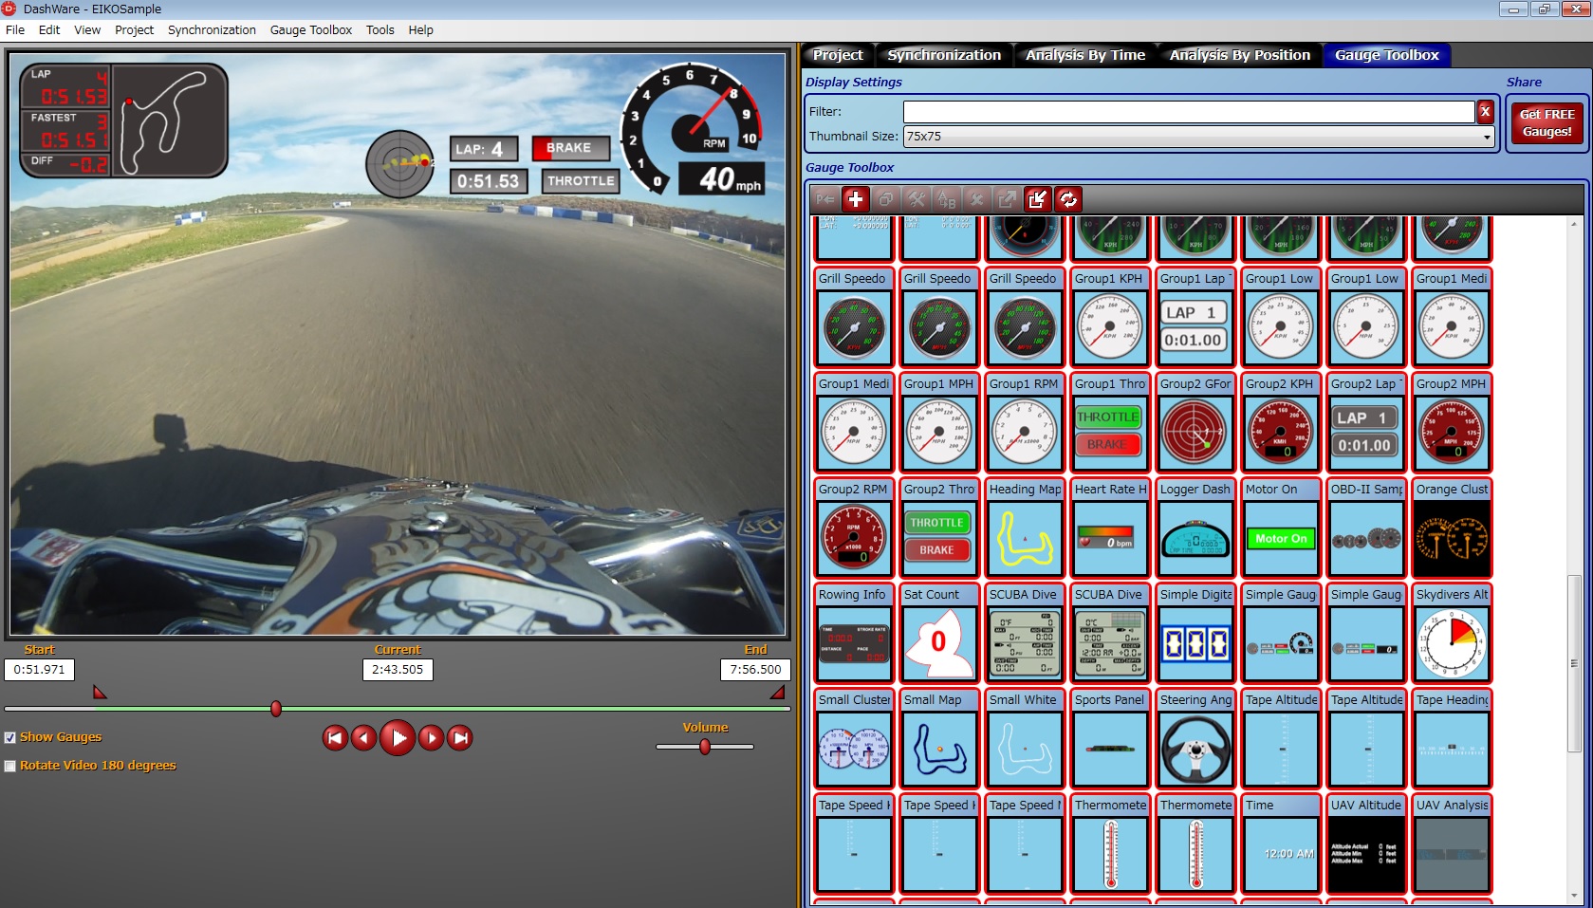The image size is (1593, 908).
Task: Click the step back one frame button
Action: click(x=363, y=737)
